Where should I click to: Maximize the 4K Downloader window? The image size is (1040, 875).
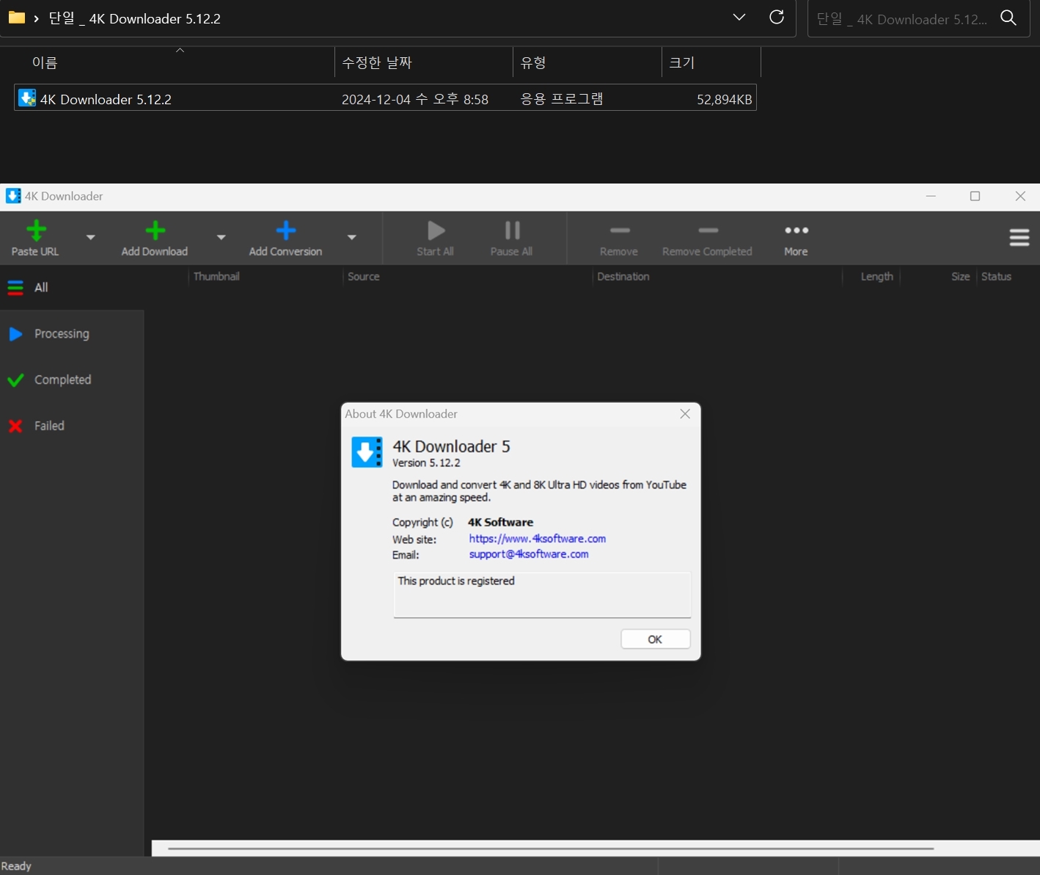coord(975,196)
